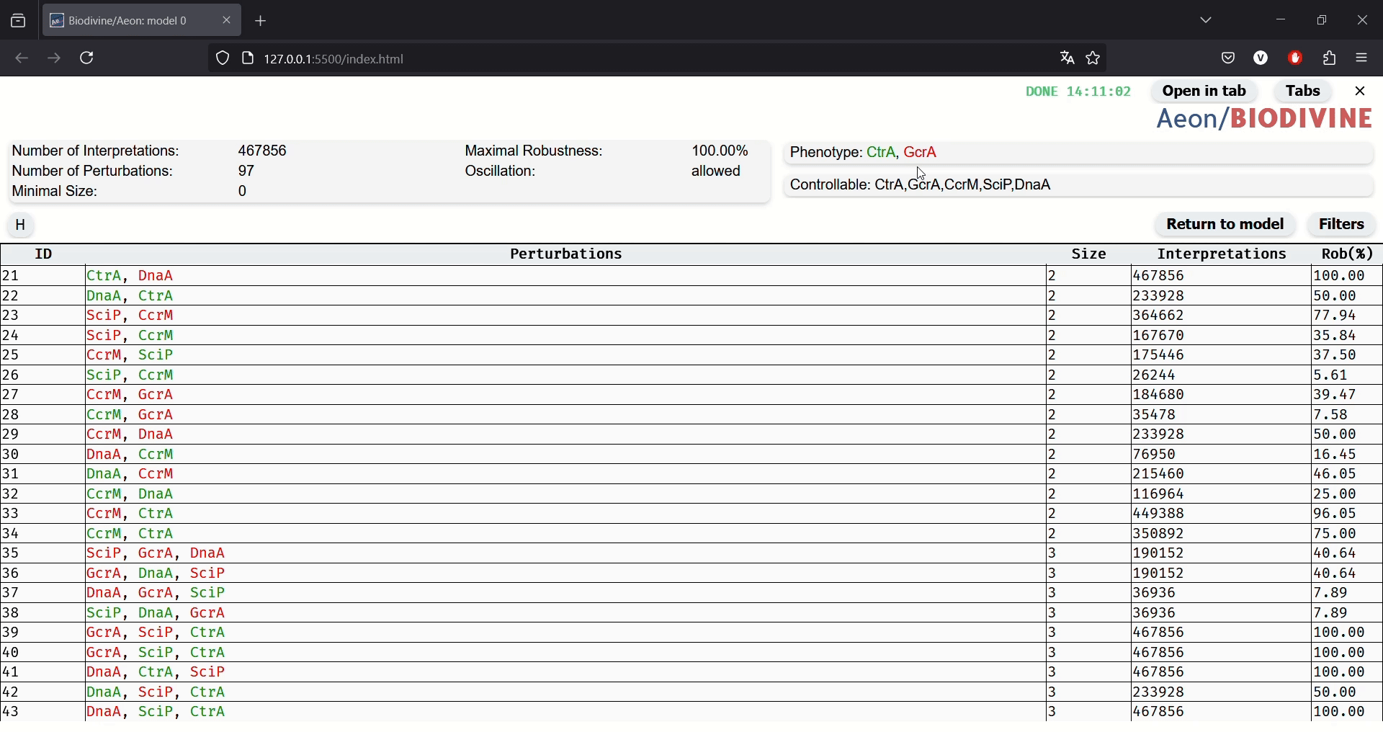1383x732 pixels.
Task: Open a new browser tab
Action: pos(261,22)
